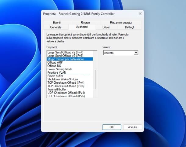186x147 pixels.
Task: Choose TCP Checksum Offload (IPv6)
Action: 70,86
